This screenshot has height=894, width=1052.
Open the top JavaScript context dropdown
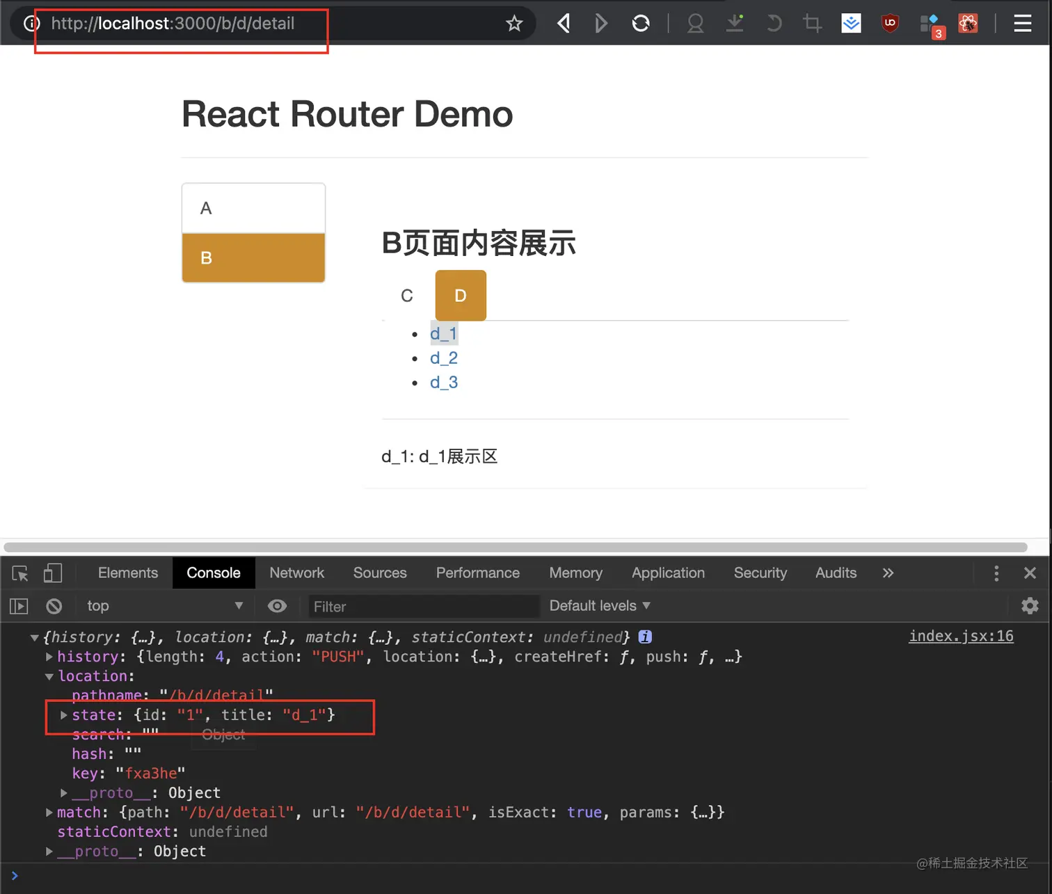[164, 606]
